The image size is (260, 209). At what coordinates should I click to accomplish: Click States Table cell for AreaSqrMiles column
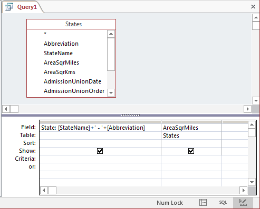(x=191, y=135)
